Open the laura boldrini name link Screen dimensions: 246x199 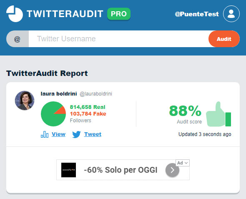click(59, 94)
